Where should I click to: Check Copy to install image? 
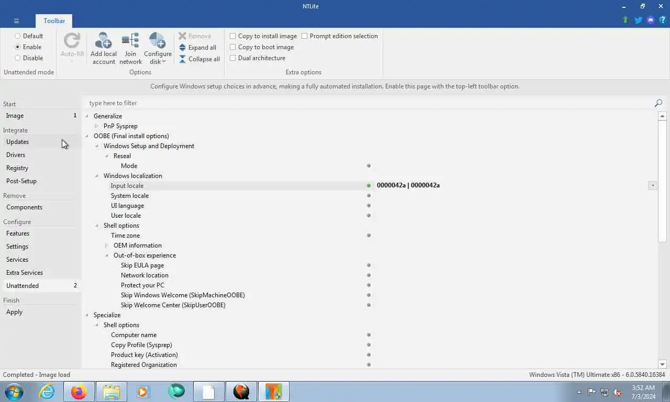click(x=233, y=36)
